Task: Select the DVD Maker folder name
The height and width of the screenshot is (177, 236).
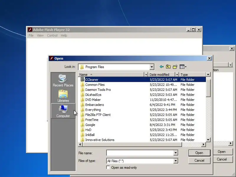Action: click(x=93, y=100)
